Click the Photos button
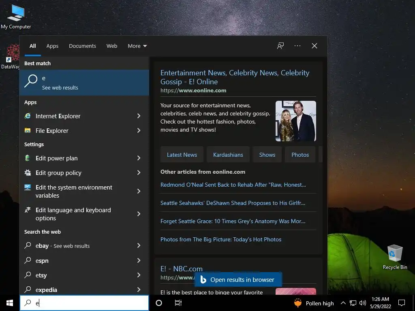The width and height of the screenshot is (415, 311). [300, 155]
